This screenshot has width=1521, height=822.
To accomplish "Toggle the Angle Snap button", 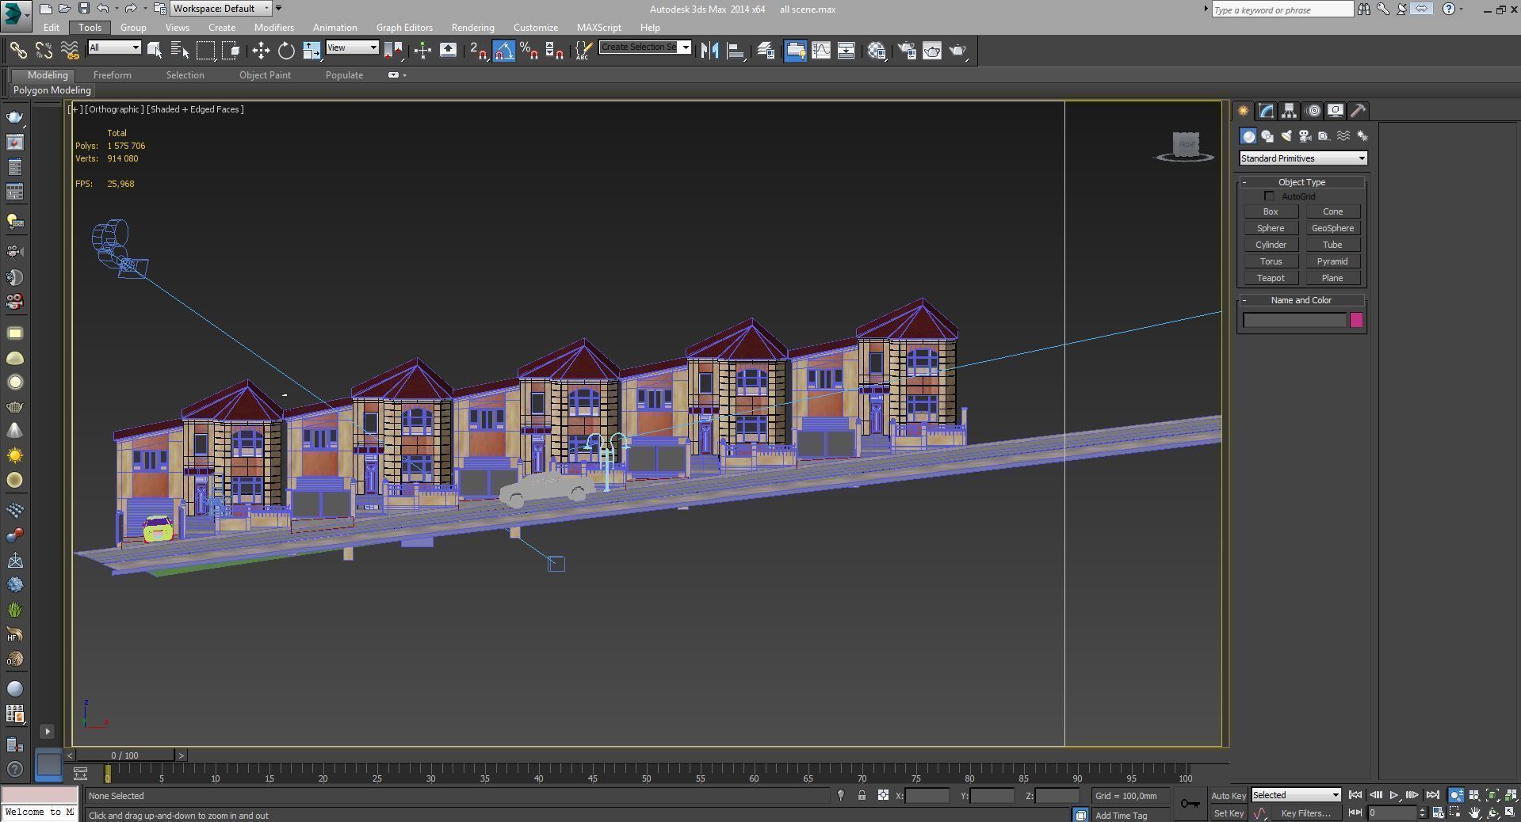I will click(504, 51).
